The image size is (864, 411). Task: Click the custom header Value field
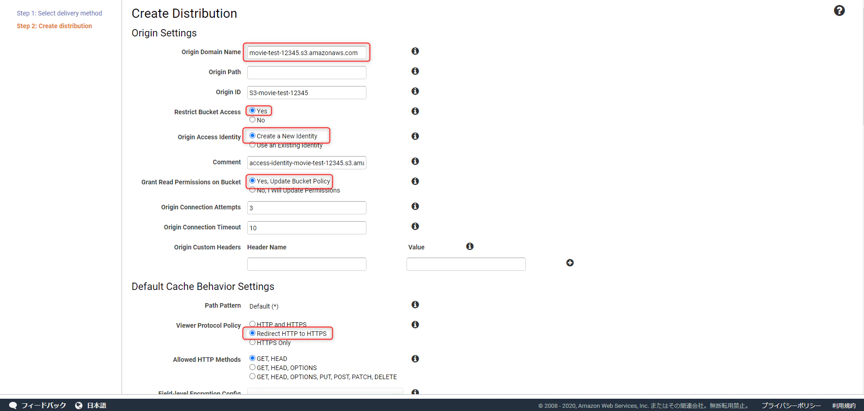click(466, 264)
